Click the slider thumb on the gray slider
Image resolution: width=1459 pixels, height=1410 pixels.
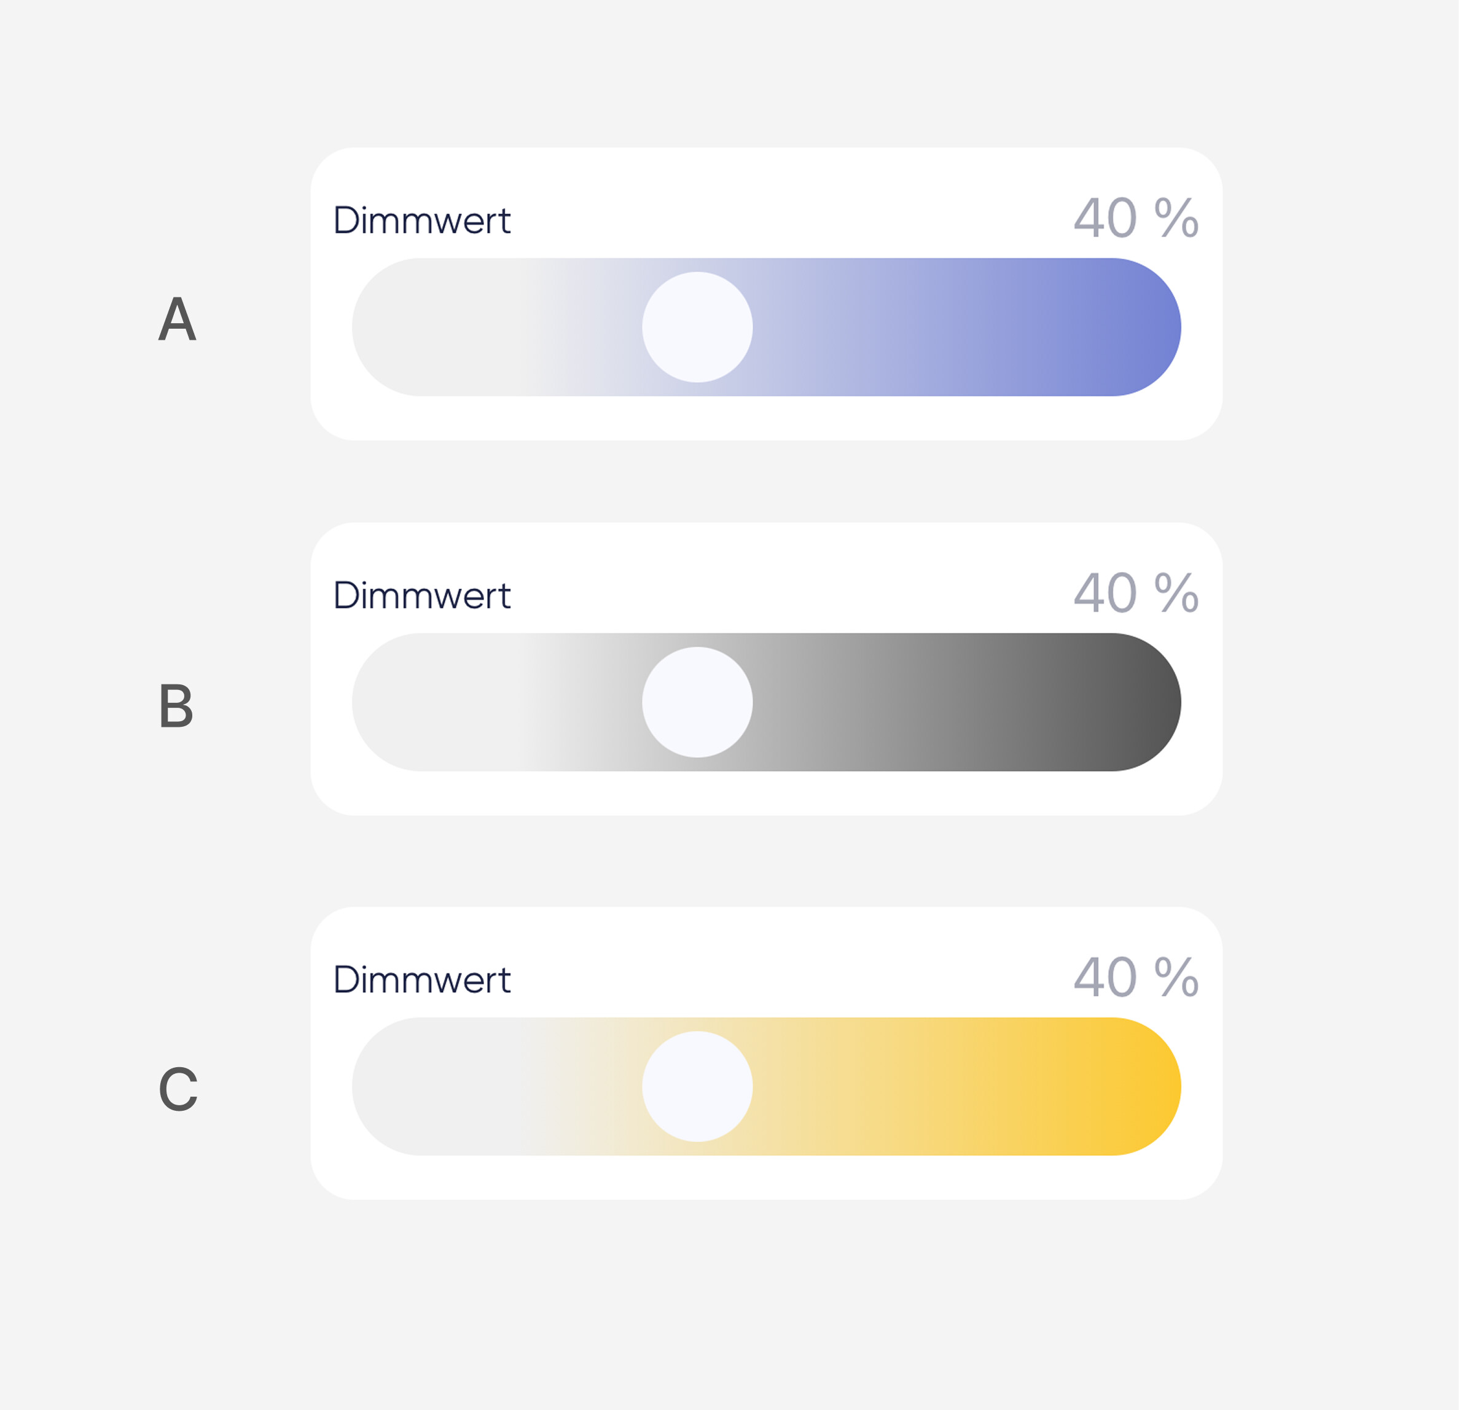pos(697,702)
